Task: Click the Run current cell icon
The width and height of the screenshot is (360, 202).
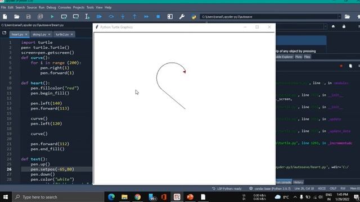Action: (x=64, y=17)
